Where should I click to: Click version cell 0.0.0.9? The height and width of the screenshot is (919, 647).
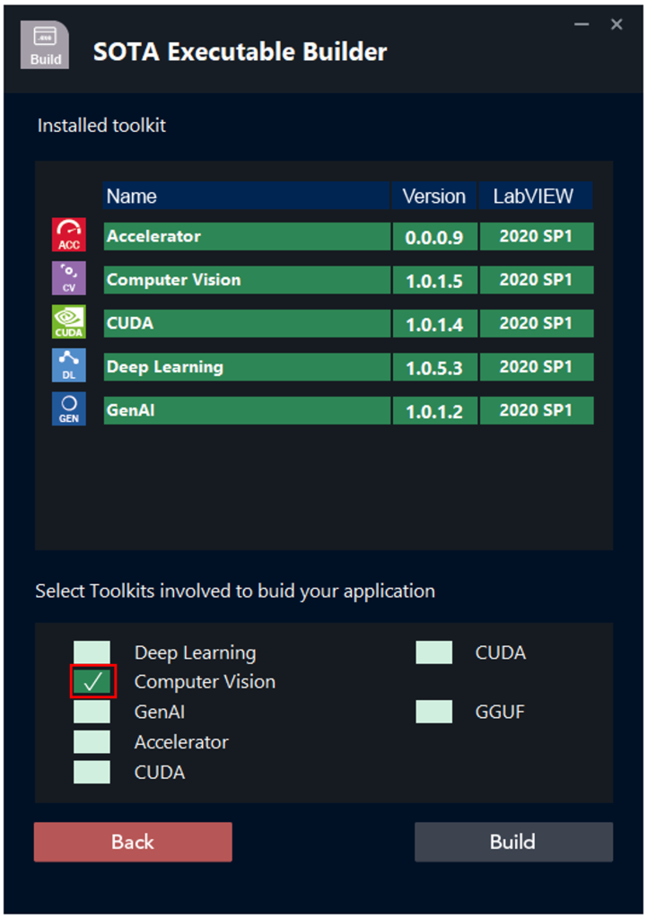coord(435,236)
